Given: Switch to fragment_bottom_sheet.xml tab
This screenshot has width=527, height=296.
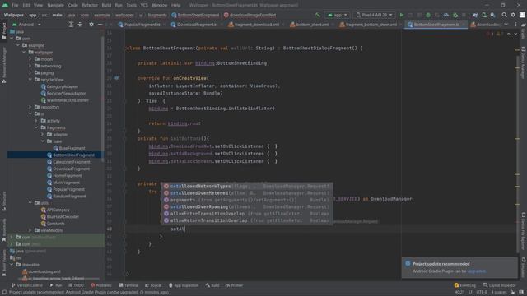Looking at the screenshot, I should coord(369,25).
